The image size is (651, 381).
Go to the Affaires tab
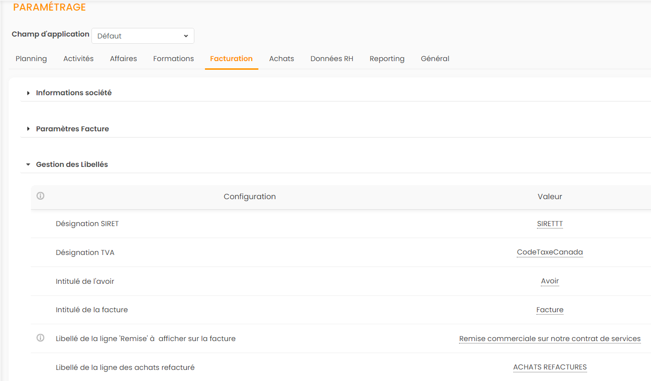123,59
